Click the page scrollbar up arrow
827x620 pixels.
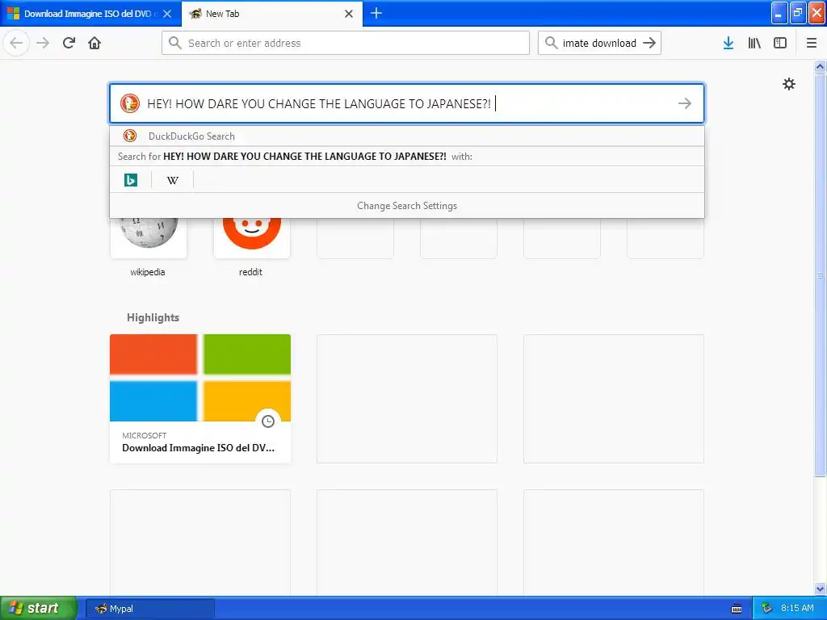pos(820,66)
